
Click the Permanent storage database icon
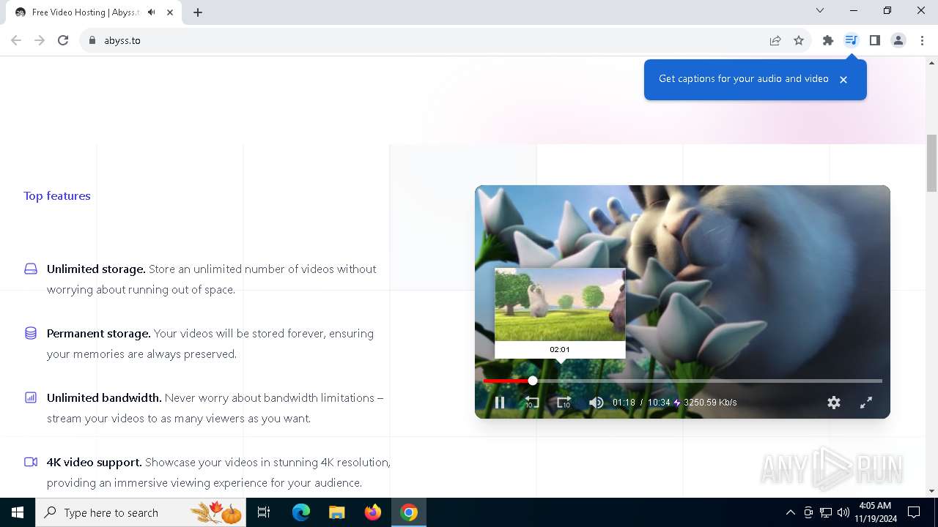(x=31, y=333)
